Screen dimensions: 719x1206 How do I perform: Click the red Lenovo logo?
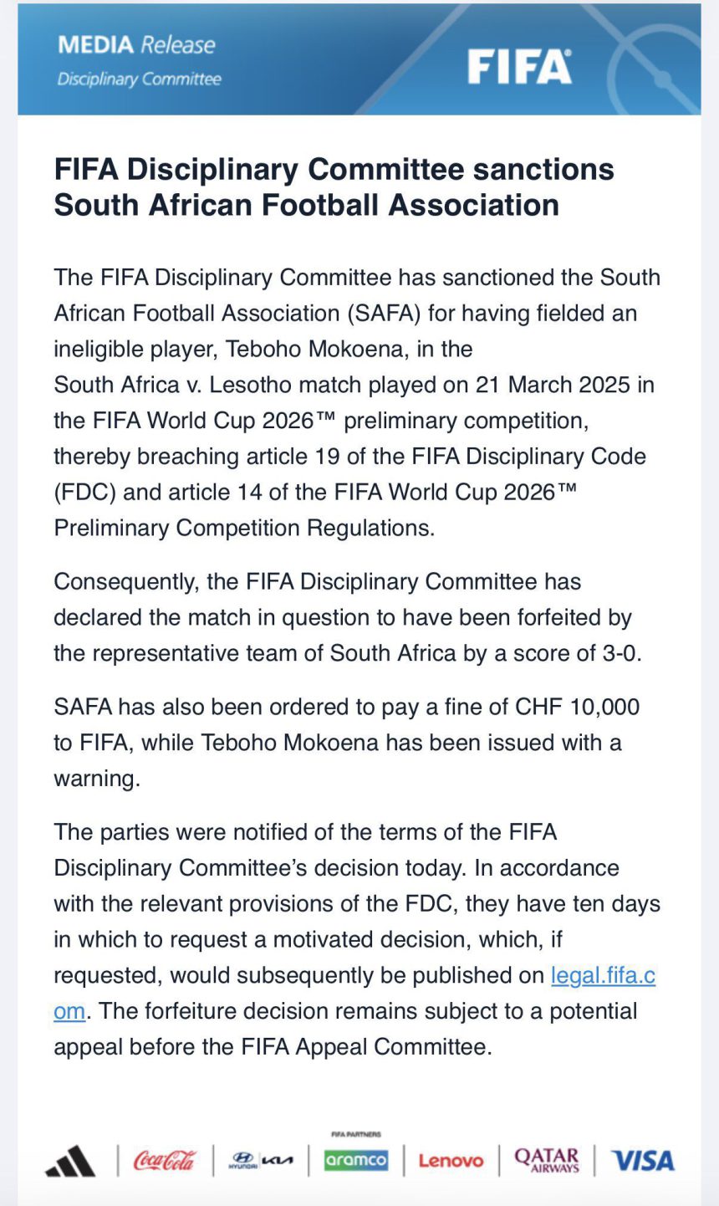451,1161
